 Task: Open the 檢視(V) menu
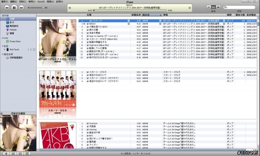[32, 2]
